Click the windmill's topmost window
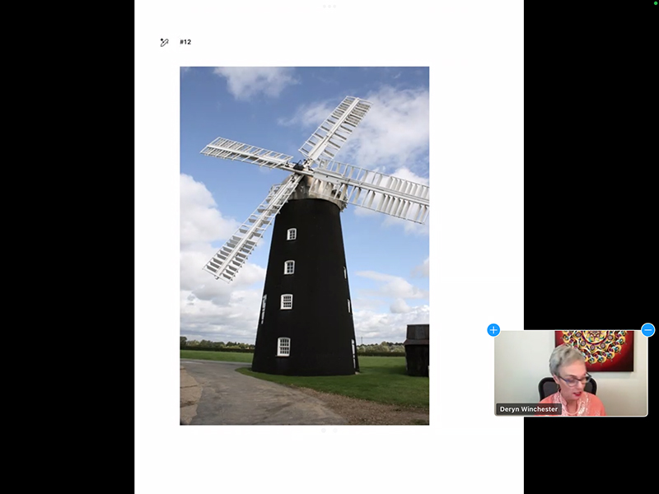The image size is (659, 494). [291, 234]
